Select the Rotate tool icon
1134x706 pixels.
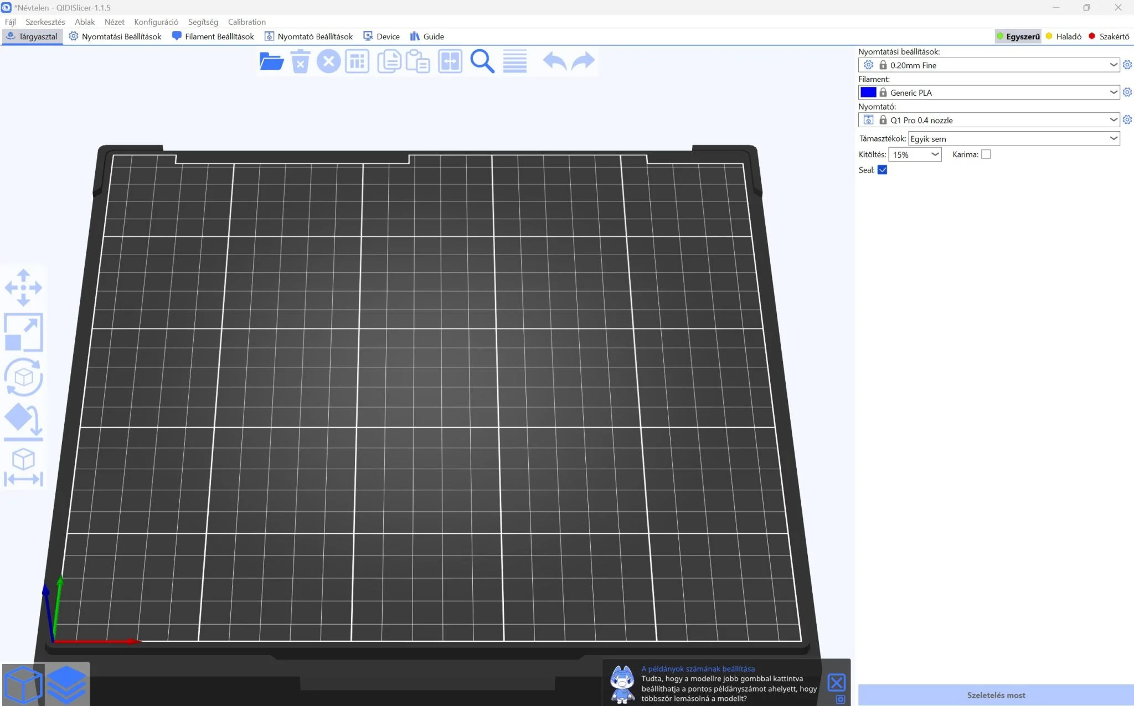(x=23, y=377)
